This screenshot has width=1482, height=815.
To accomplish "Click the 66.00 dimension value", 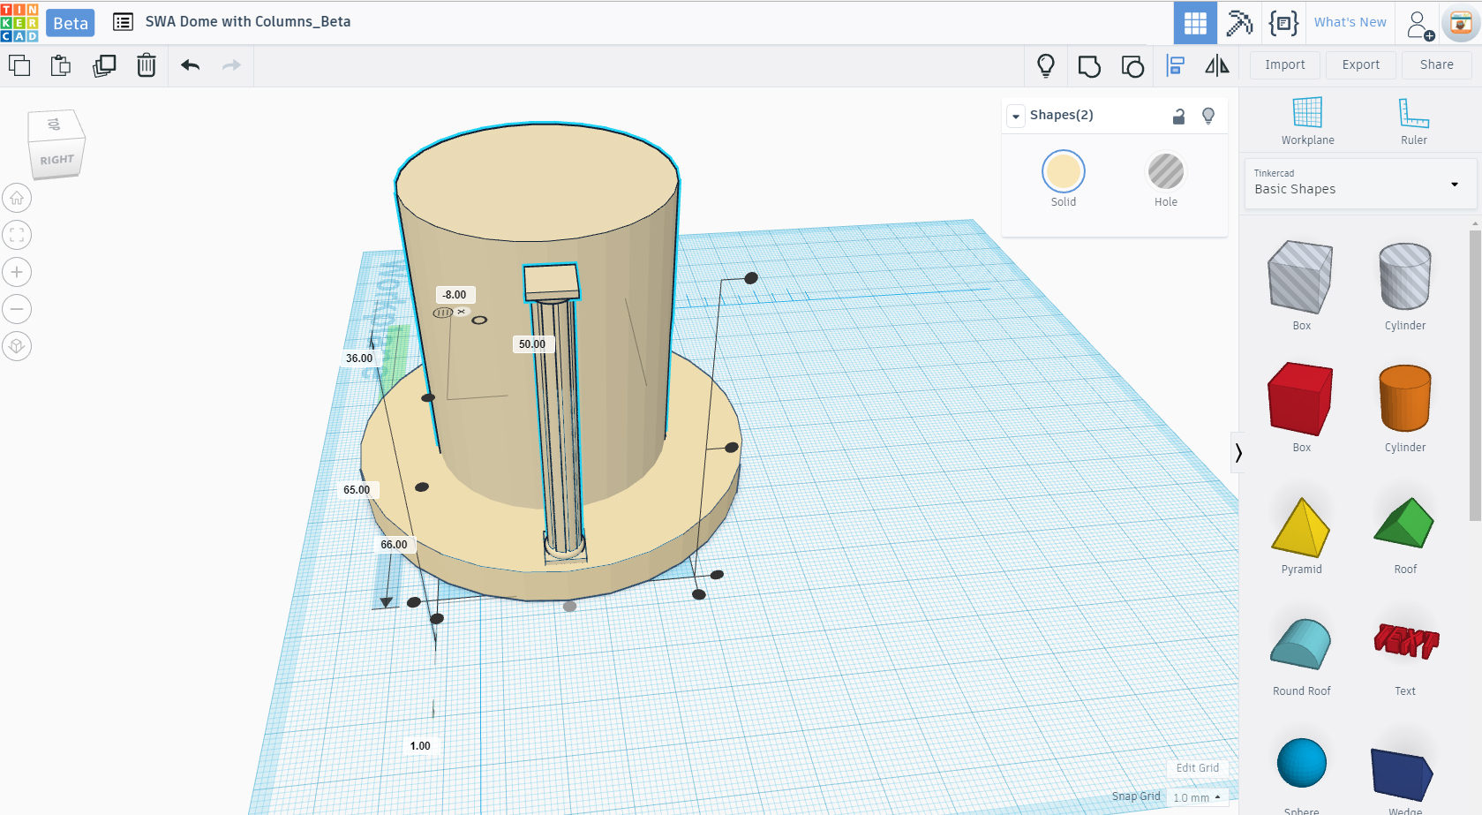I will pyautogui.click(x=394, y=545).
